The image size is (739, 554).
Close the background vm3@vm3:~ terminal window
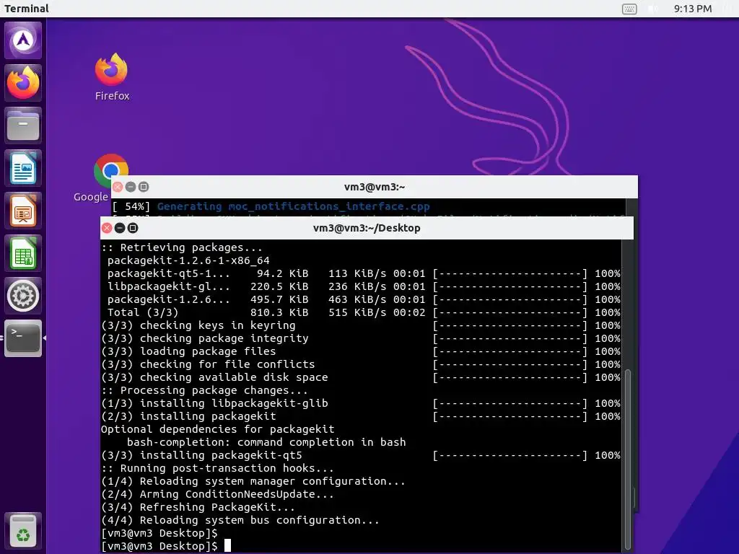[x=118, y=187]
